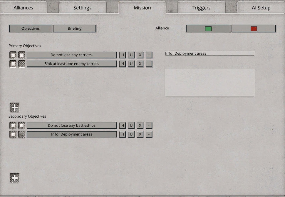285x197 pixels.
Task: Click H for 'Do not lose any battleships'
Action: [x=123, y=126]
